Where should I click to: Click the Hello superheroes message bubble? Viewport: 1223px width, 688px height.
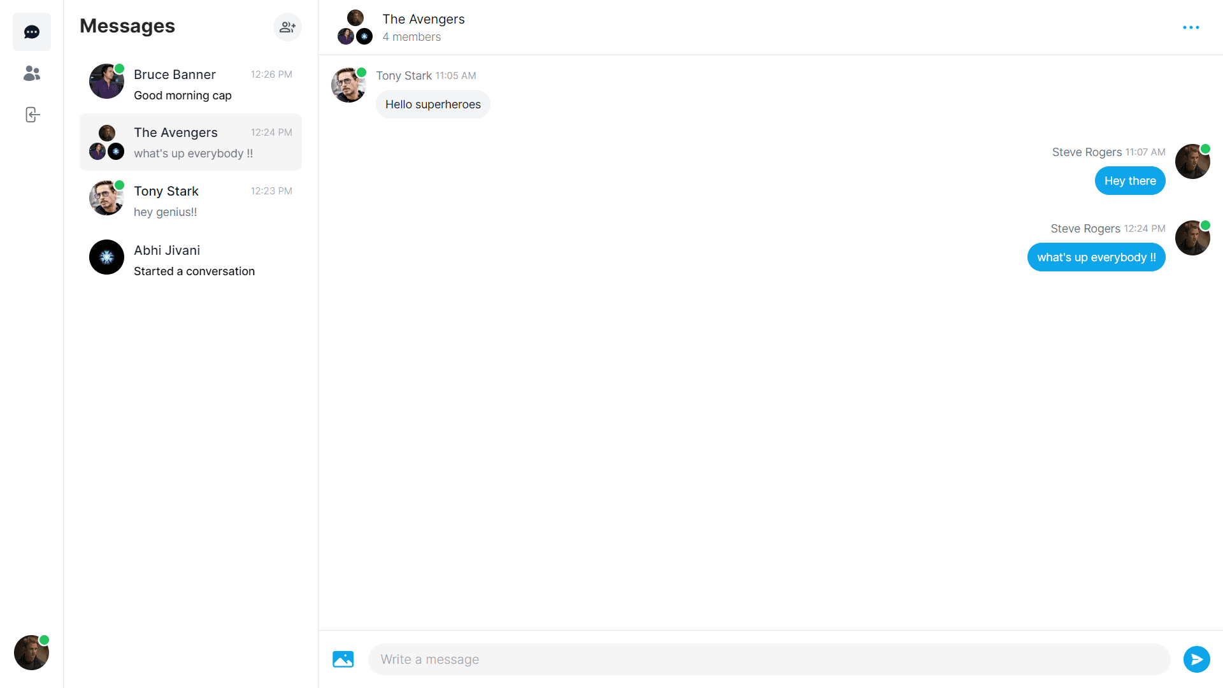click(433, 104)
